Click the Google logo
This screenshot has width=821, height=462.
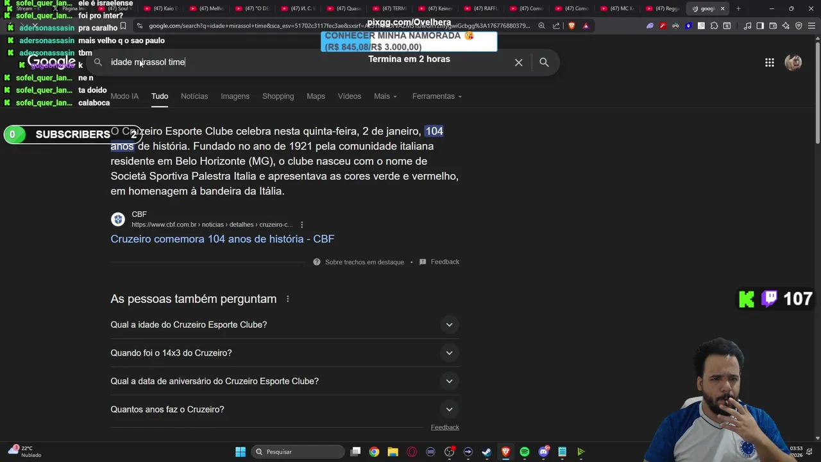[x=51, y=62]
